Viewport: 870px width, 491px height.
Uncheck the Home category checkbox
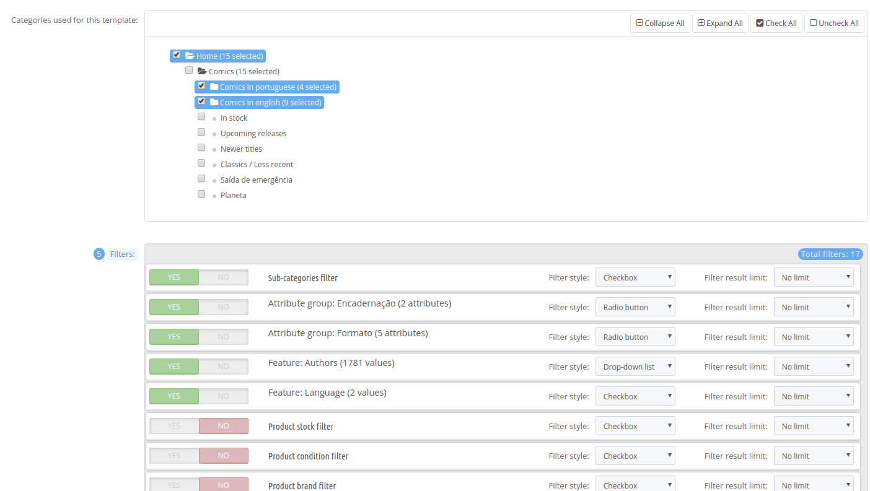click(x=177, y=54)
